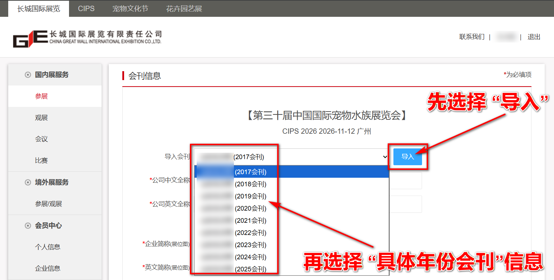554x280 pixels.
Task: Open 会议 in the sidebar
Action: click(41, 139)
